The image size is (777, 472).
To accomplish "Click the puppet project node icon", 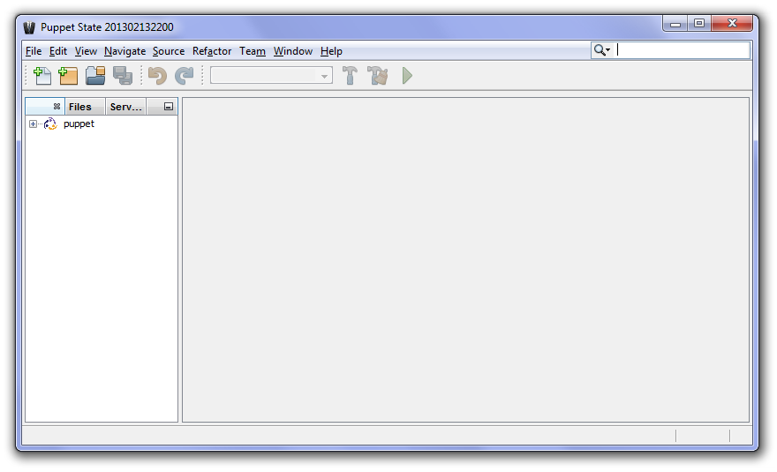I will (50, 124).
